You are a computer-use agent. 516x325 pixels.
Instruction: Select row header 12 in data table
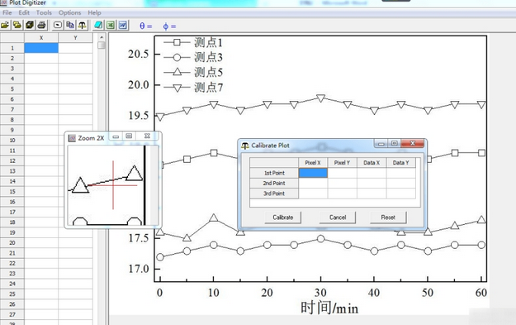[12, 161]
